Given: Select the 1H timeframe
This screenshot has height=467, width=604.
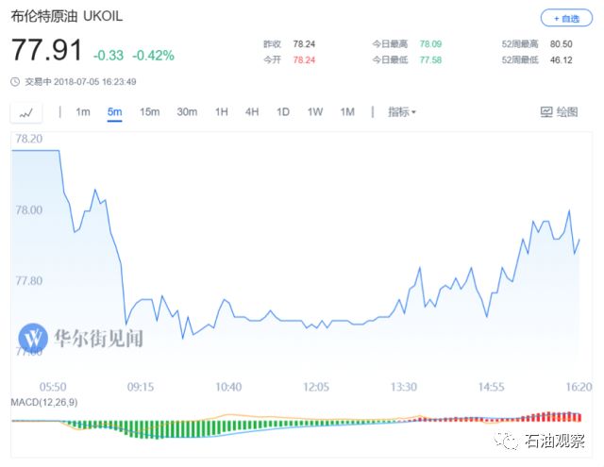Looking at the screenshot, I should [x=222, y=112].
